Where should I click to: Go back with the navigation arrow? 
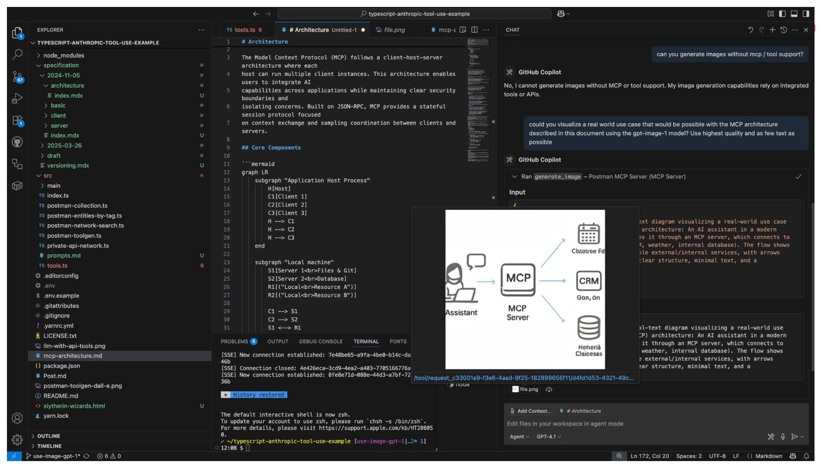coord(256,14)
